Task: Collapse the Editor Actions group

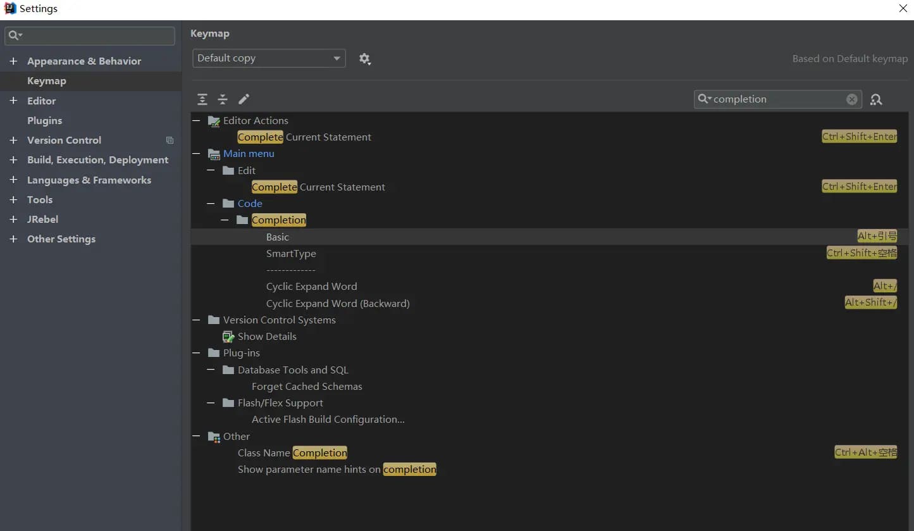Action: pyautogui.click(x=197, y=120)
